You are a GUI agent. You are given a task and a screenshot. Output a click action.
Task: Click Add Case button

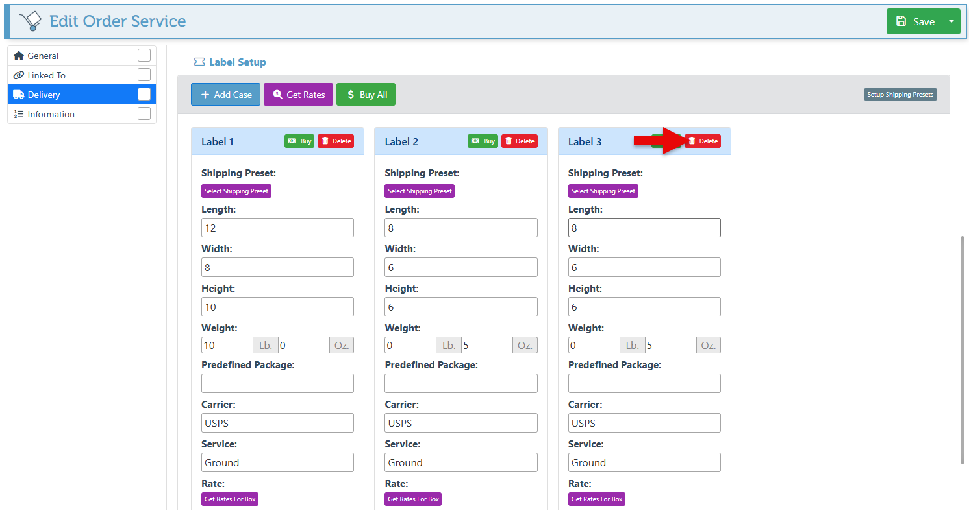(225, 95)
